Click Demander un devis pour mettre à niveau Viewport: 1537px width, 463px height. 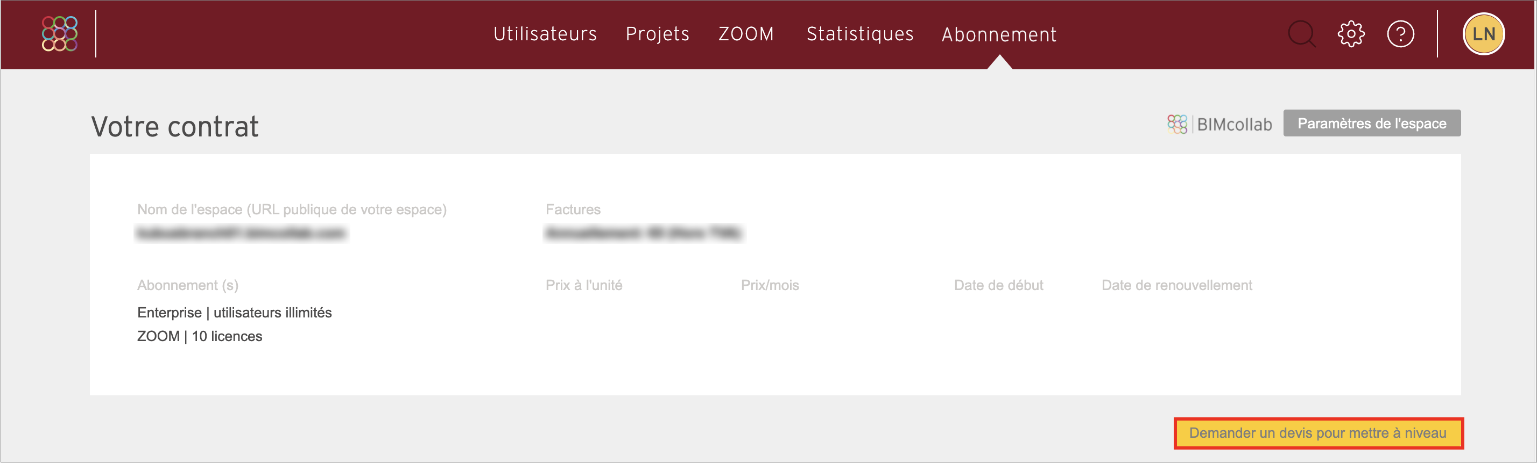pyautogui.click(x=1318, y=433)
